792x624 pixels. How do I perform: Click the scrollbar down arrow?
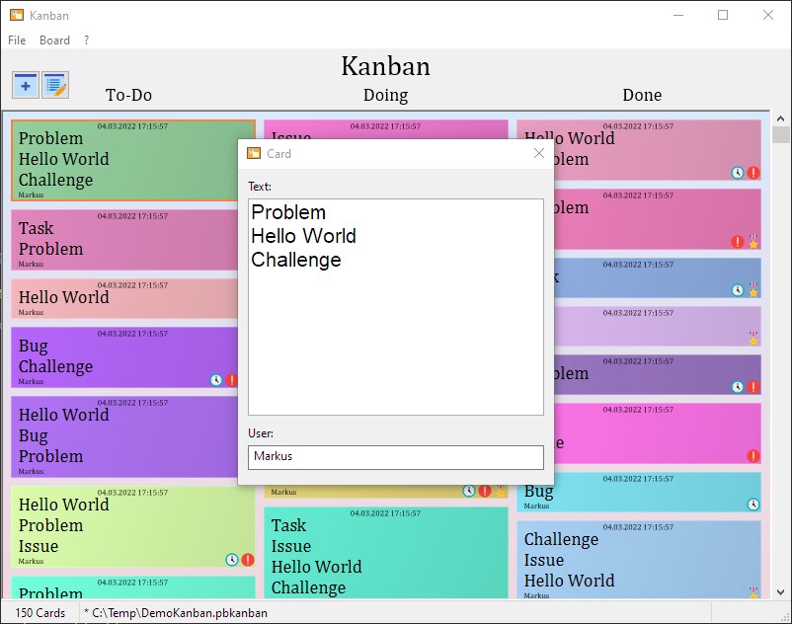[780, 592]
